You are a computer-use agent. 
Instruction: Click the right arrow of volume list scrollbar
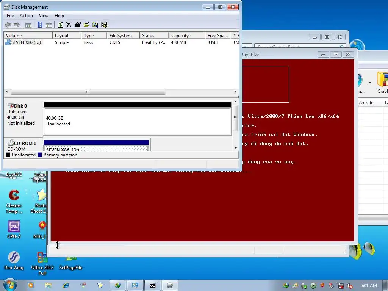click(x=235, y=92)
